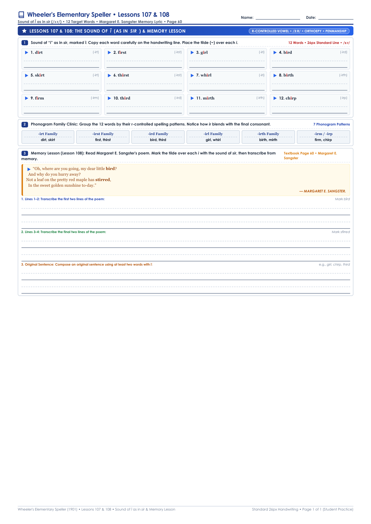Click the arrow marker beside word 7. whirl
Viewport: 371px width, 524px height.
pyautogui.click(x=192, y=75)
